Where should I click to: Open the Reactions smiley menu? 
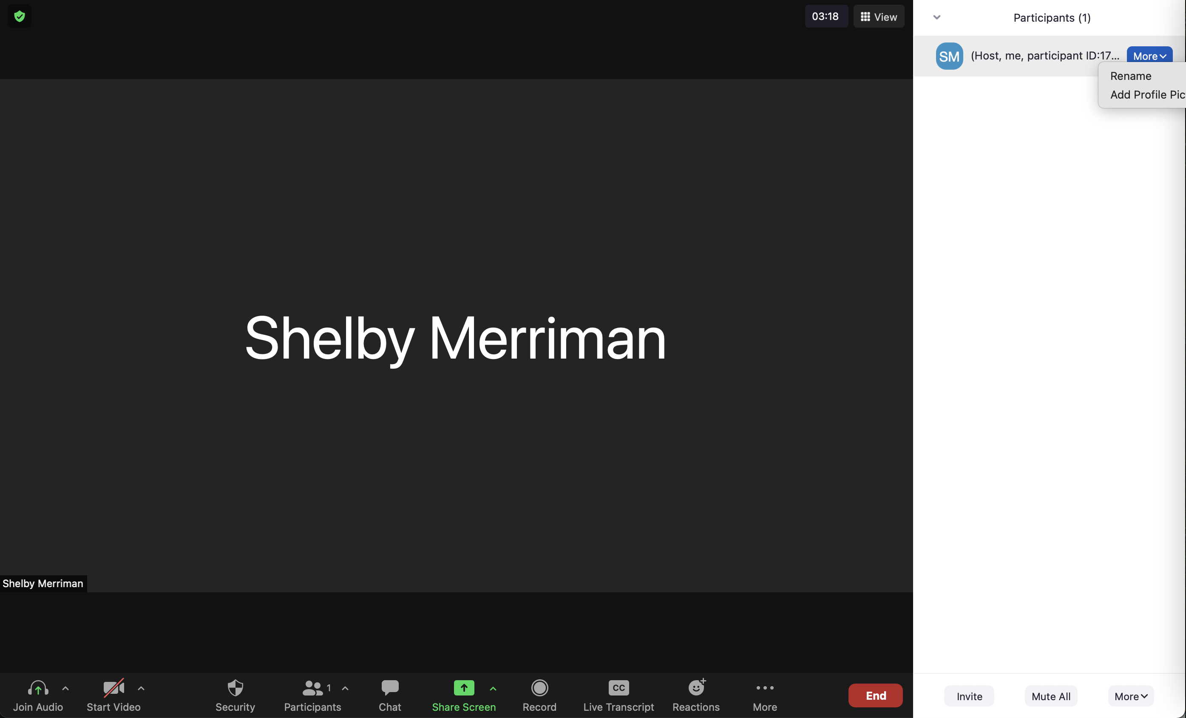[x=696, y=687]
